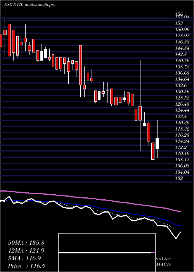
Task: Click the 150.96 price axis label
Action: [182, 29]
